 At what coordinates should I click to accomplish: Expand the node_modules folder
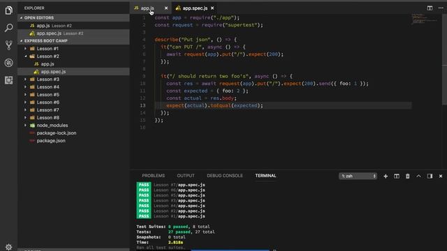pyautogui.click(x=73, y=125)
